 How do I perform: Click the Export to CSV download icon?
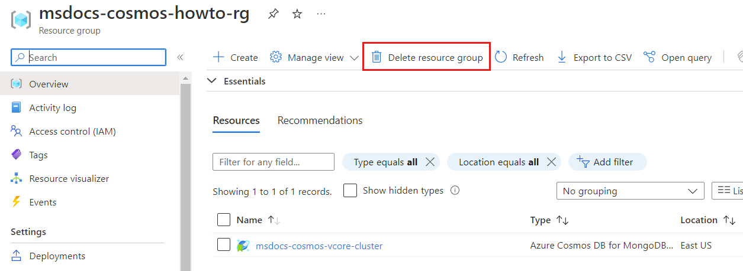562,57
